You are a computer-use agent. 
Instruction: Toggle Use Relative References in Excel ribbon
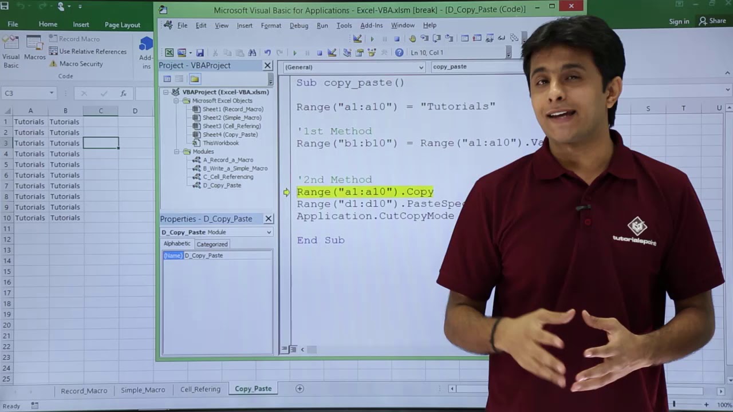click(x=88, y=51)
